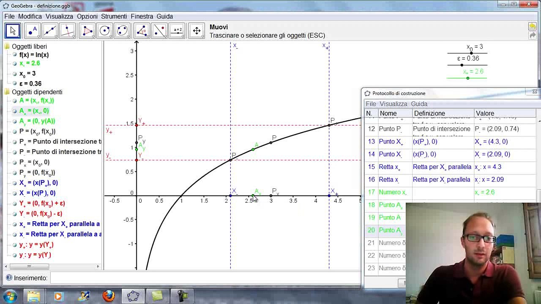Click the Inserimento input field
This screenshot has height=304, width=541.
pos(203,278)
